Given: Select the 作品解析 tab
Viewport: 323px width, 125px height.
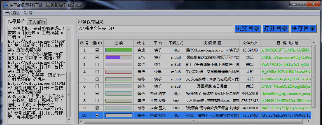Looking at the screenshot, I should point(16,21).
